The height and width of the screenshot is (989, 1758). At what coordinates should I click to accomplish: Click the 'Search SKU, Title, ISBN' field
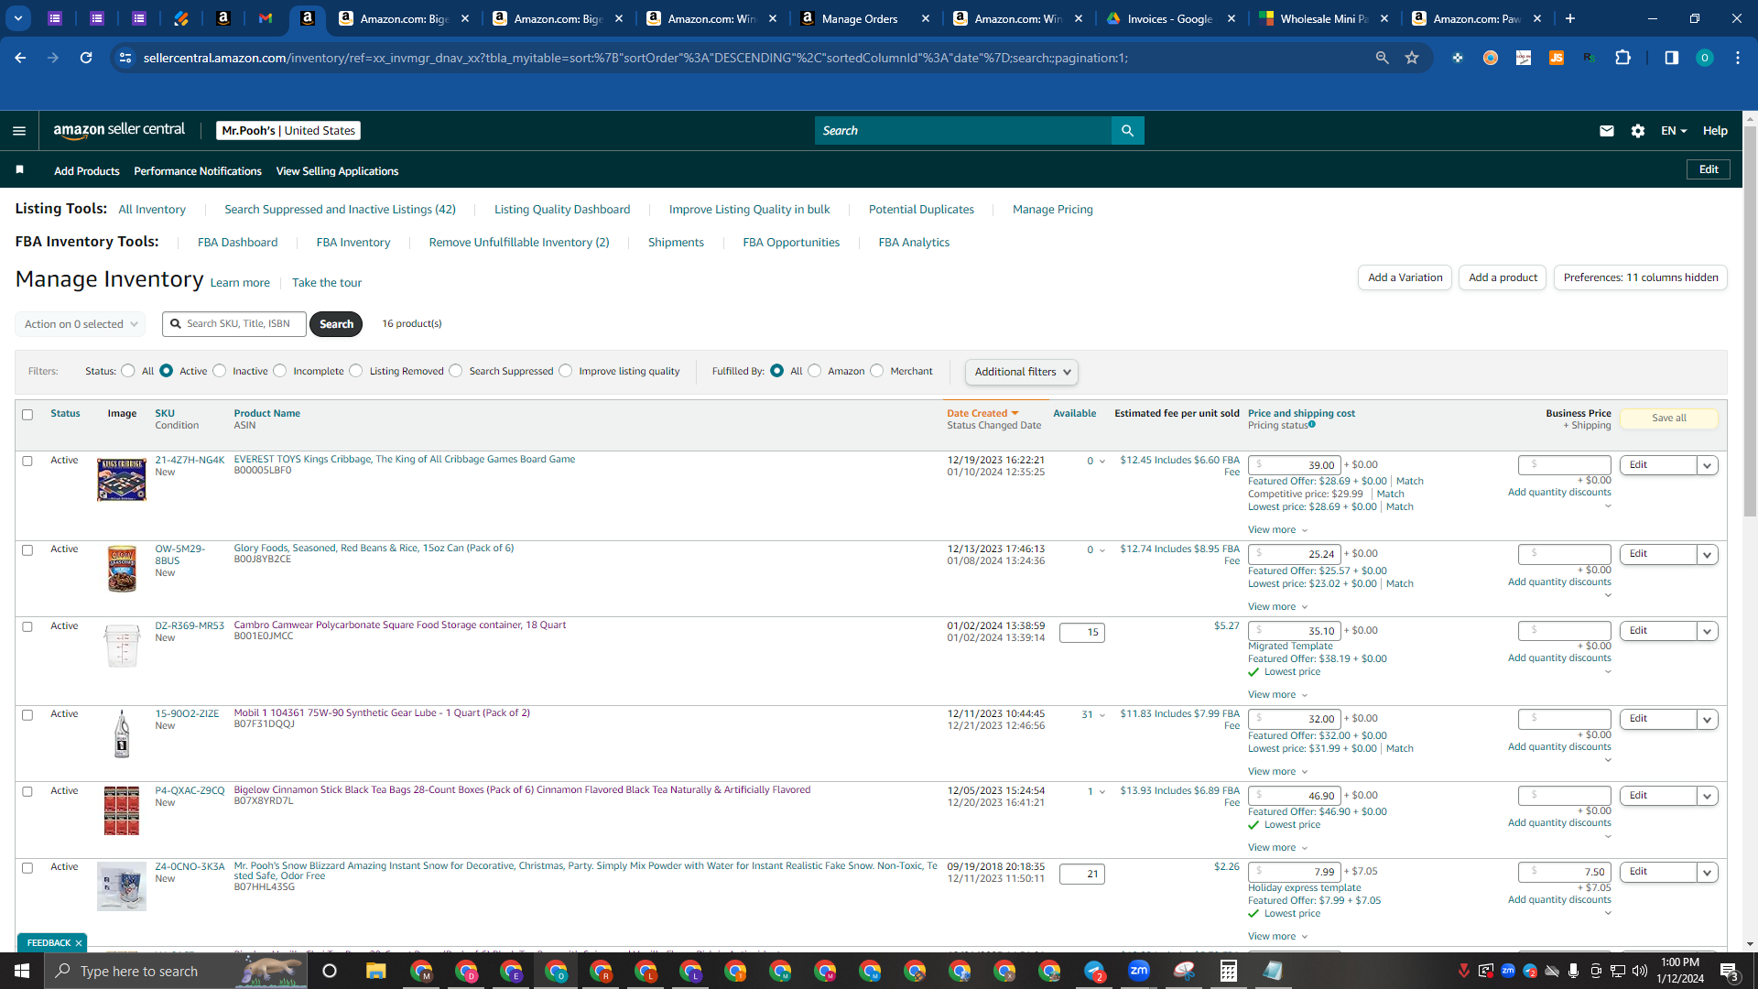click(234, 324)
